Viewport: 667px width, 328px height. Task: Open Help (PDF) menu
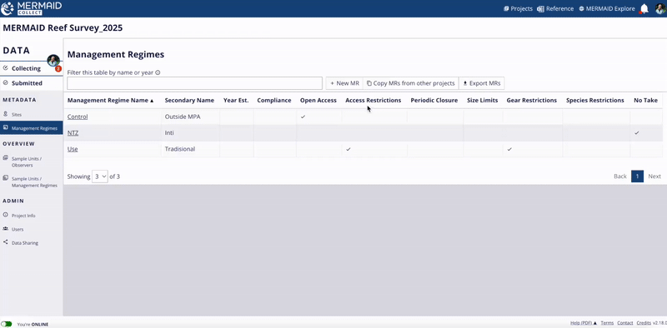tap(583, 323)
